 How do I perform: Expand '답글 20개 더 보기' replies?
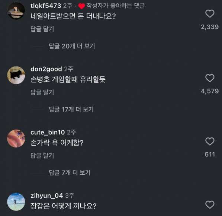72,46
